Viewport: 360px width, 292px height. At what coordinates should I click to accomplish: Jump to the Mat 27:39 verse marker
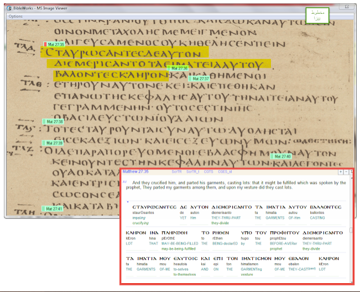pos(53,143)
